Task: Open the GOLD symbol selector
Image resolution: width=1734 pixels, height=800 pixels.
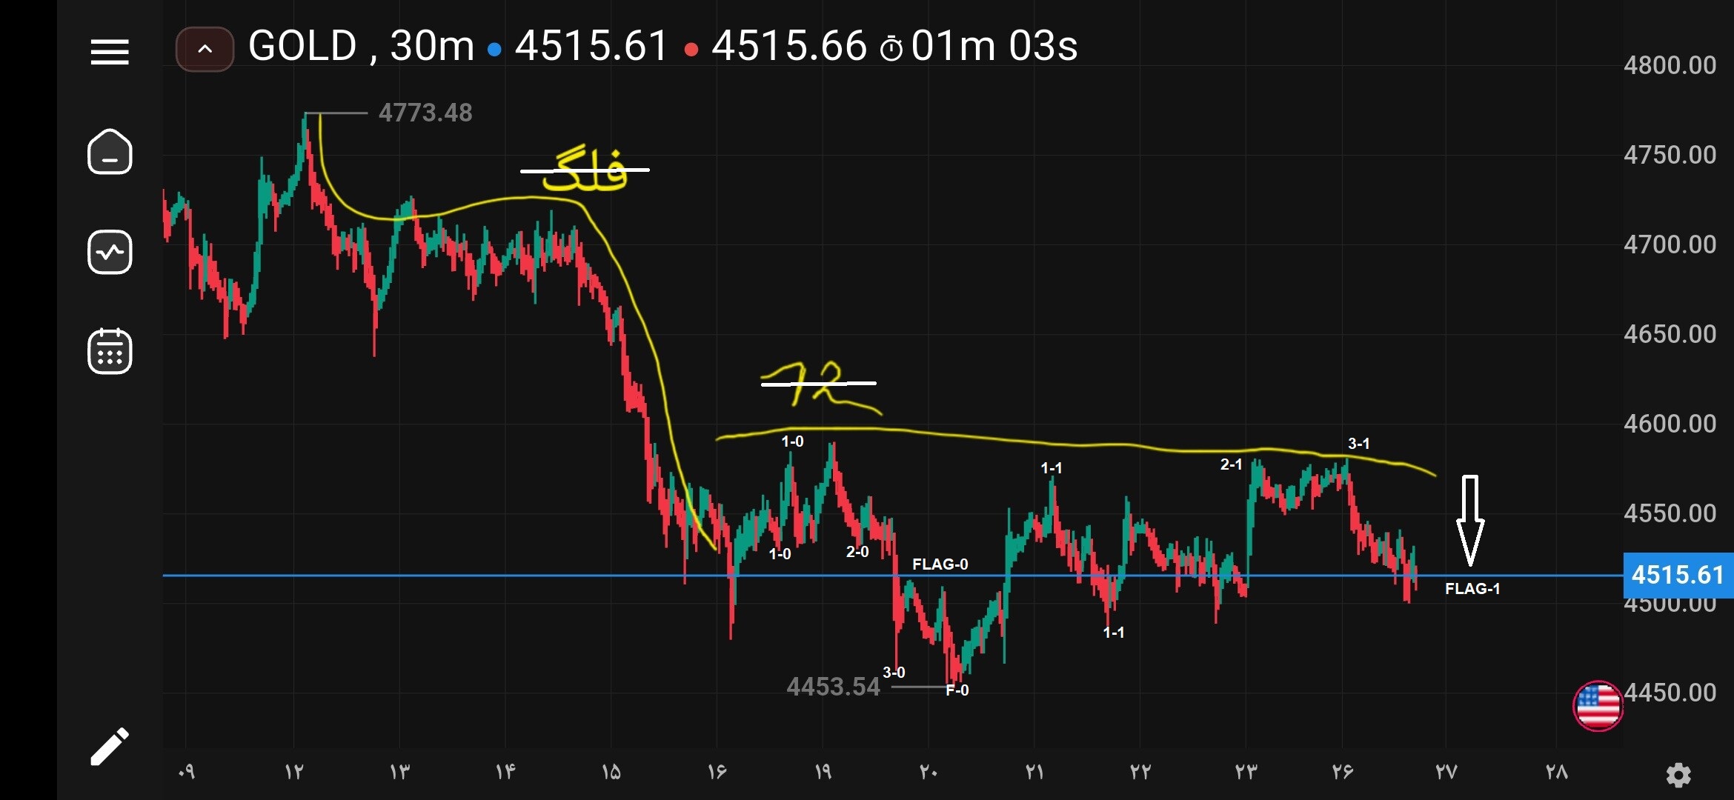Action: [x=303, y=46]
